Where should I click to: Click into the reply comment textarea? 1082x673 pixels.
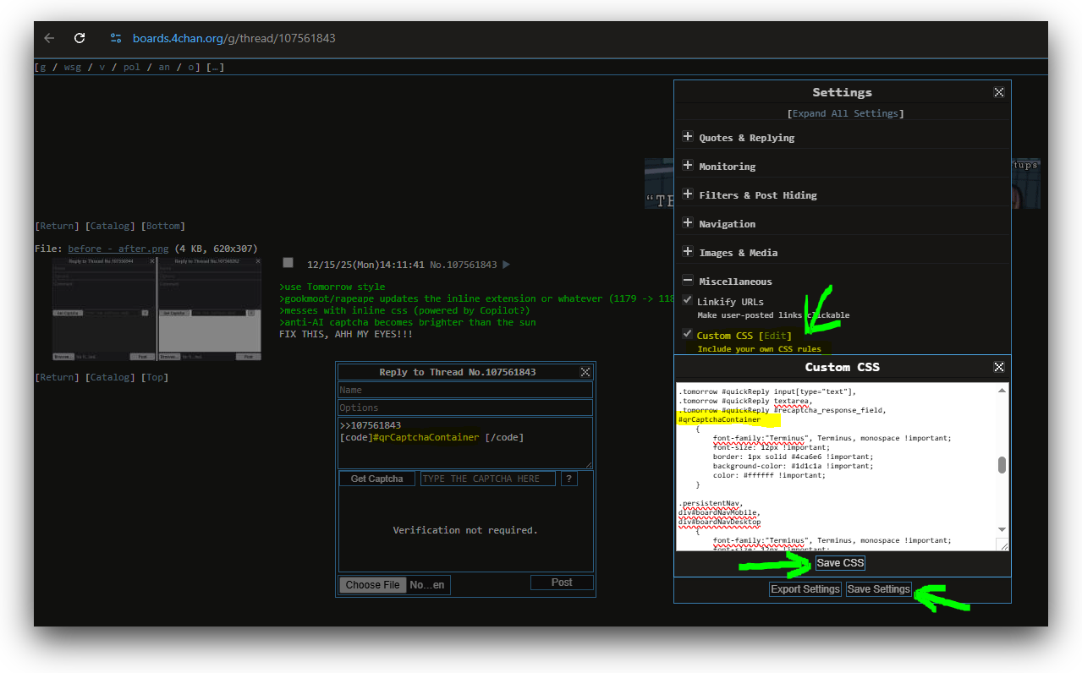[465, 442]
